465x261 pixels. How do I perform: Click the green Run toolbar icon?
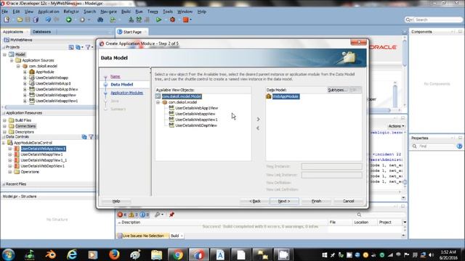[158, 20]
